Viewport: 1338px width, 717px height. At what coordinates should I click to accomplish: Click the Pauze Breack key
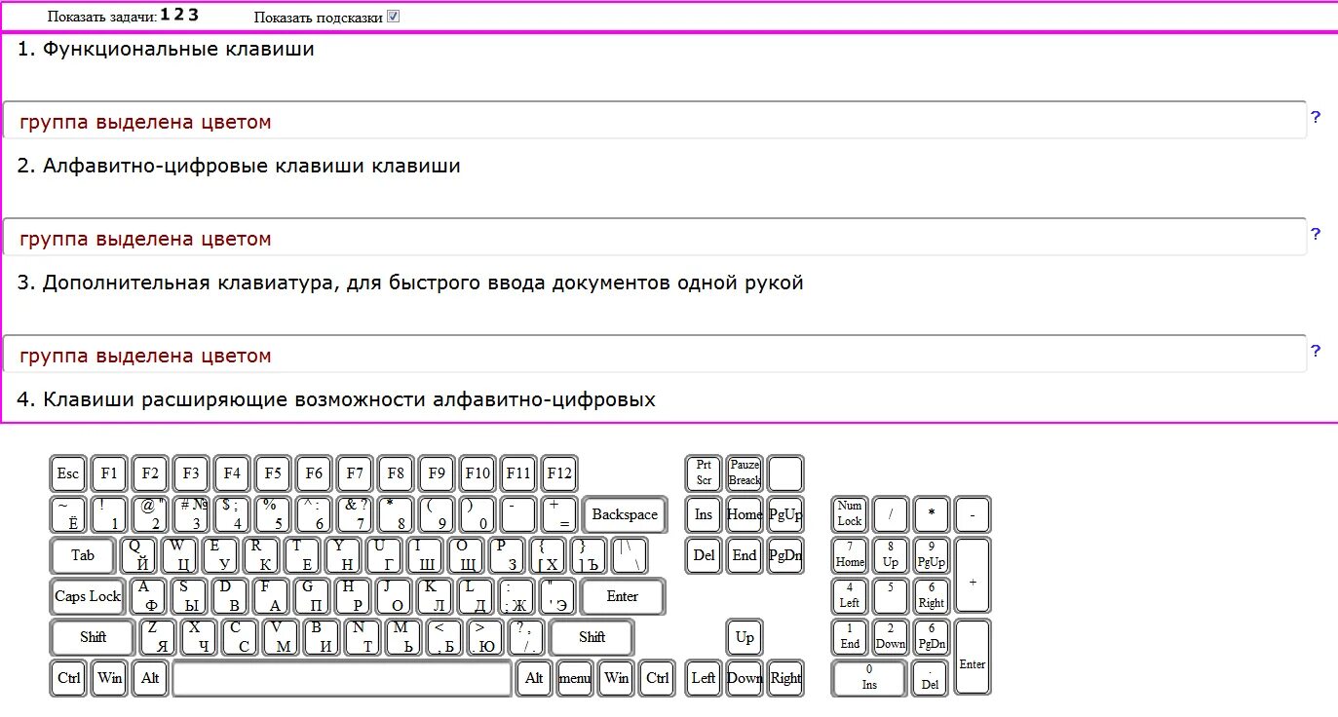tap(745, 473)
